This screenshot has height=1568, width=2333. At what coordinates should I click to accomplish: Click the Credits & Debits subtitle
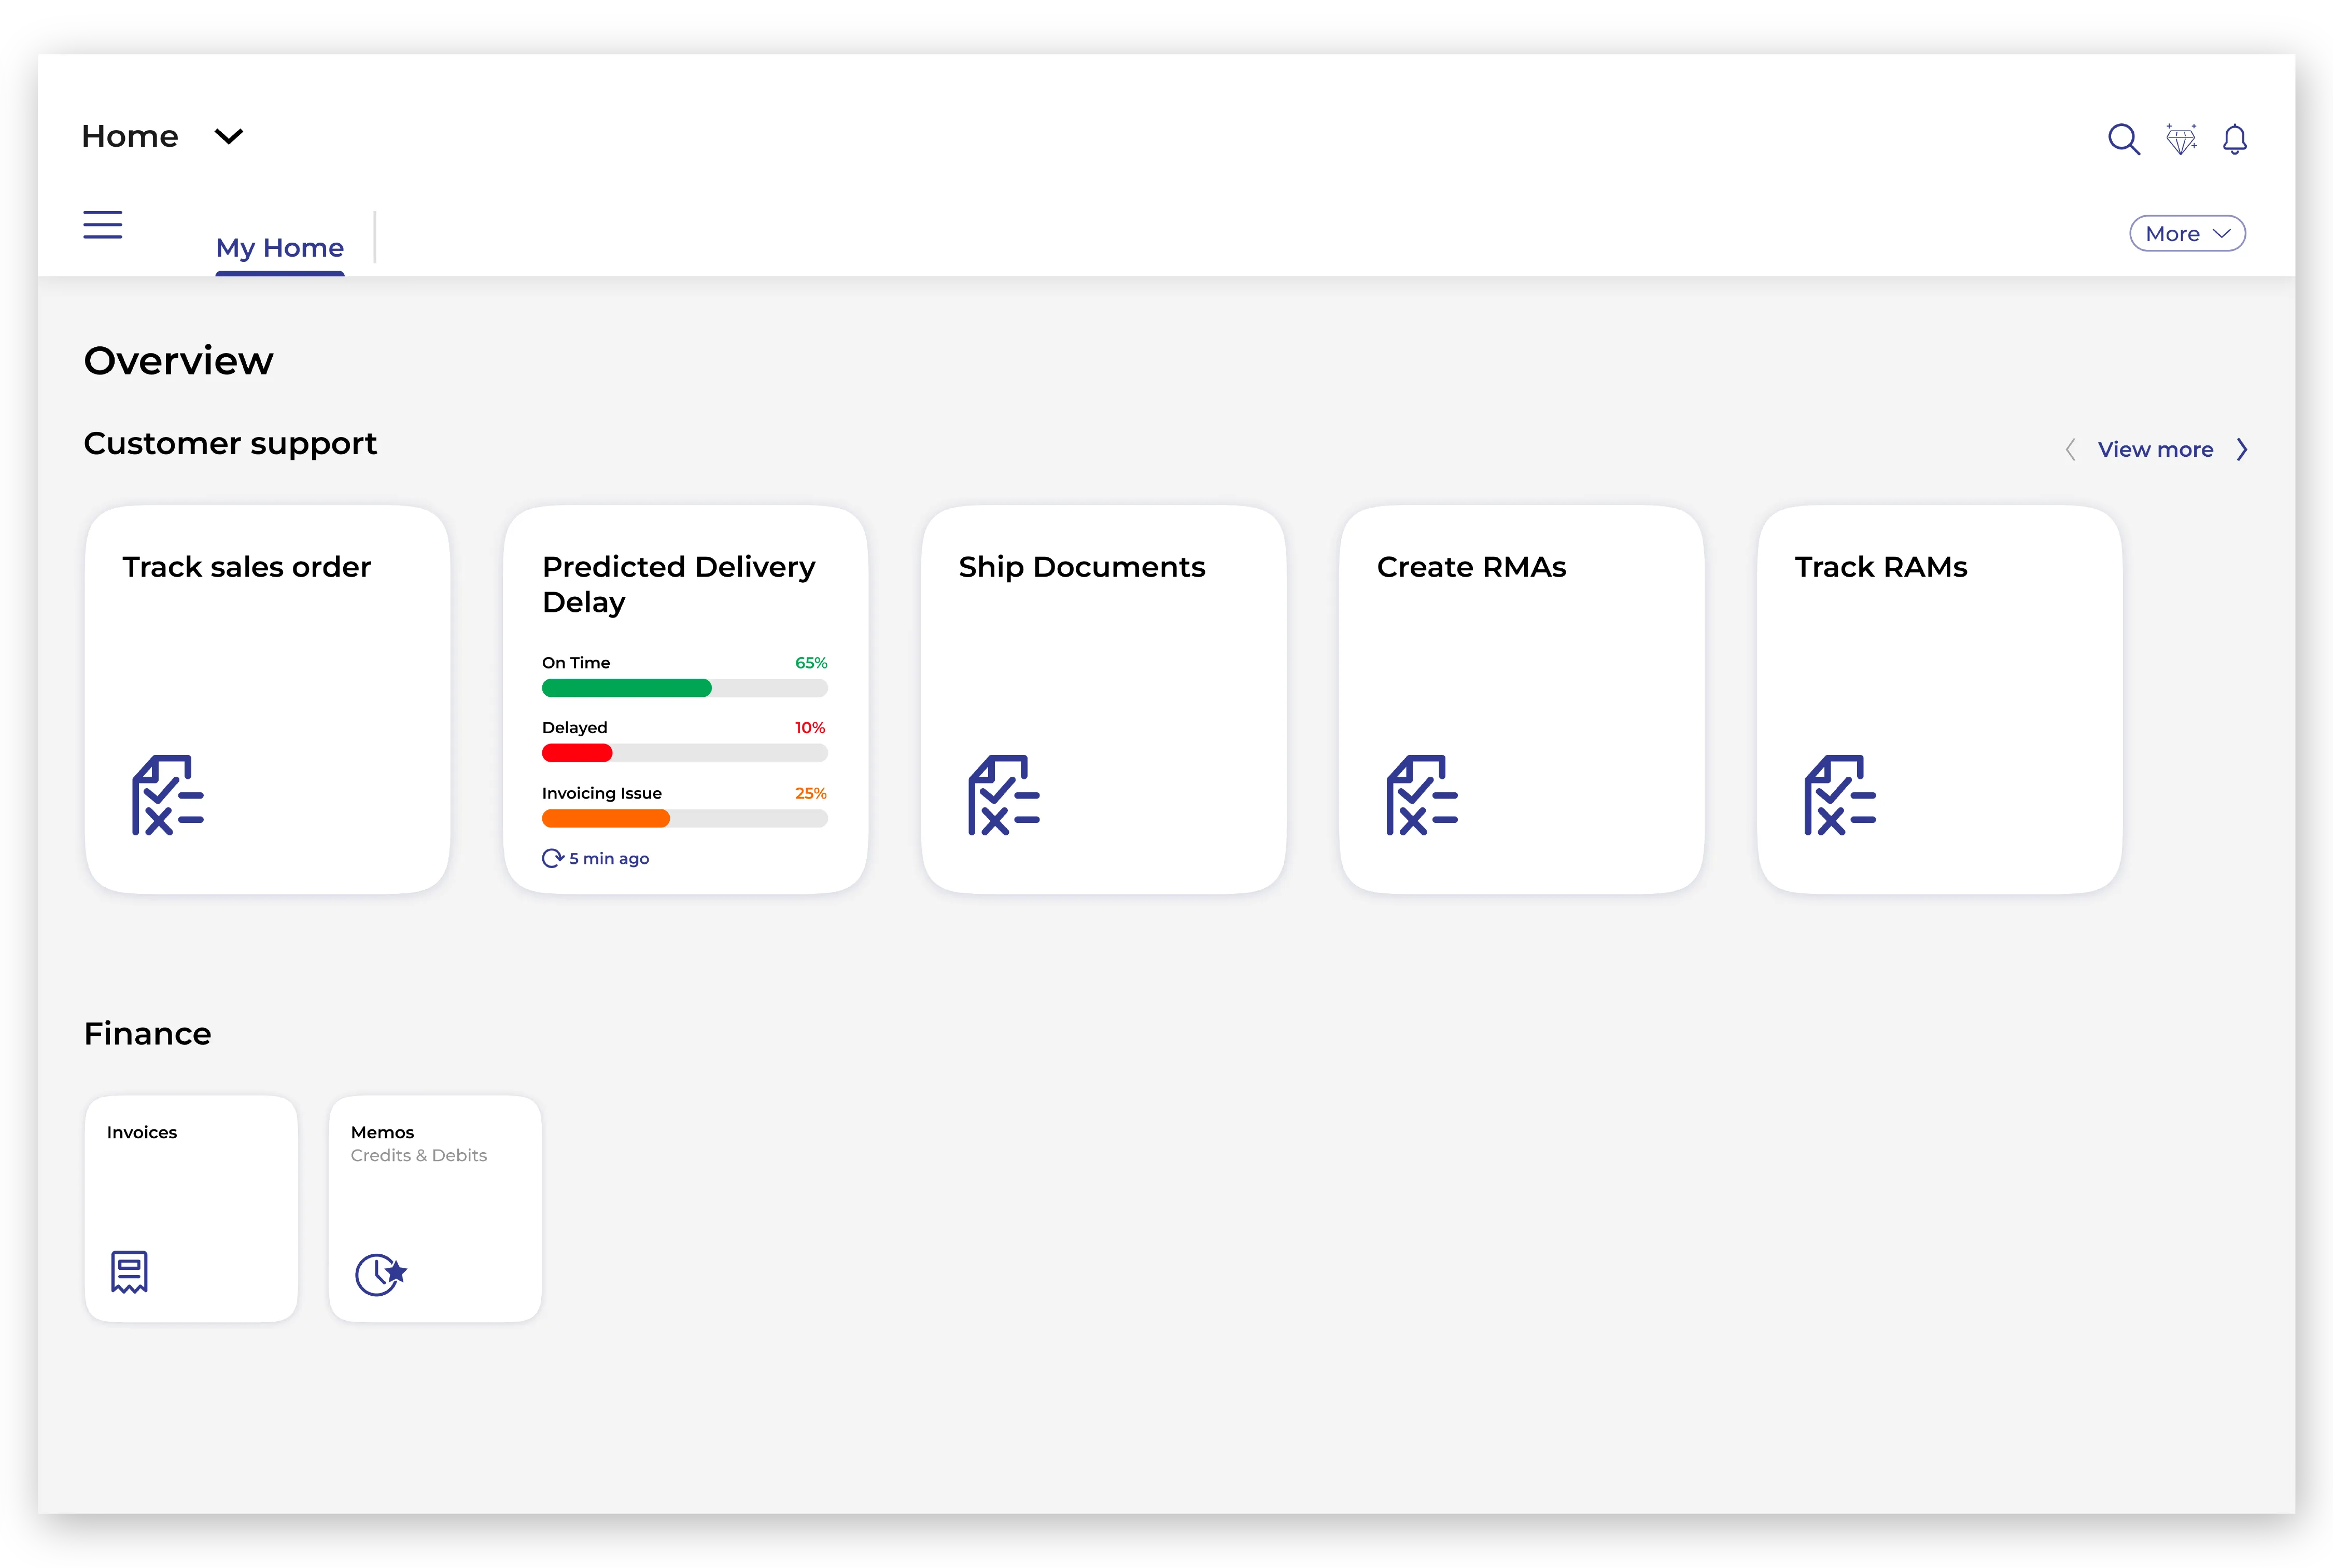(419, 1155)
